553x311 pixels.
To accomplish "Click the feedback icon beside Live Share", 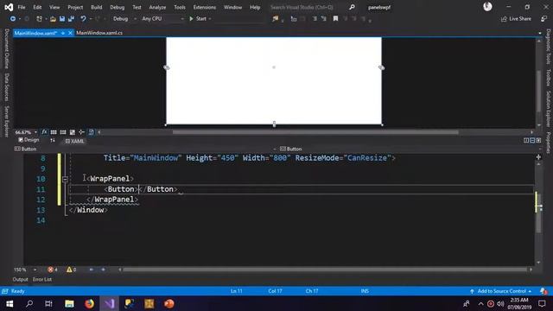I will 543,19.
